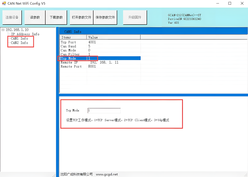The height and width of the screenshot is (177, 248).
Task: Click the 升级固件 firmware upgrade button
Action: point(135,17)
